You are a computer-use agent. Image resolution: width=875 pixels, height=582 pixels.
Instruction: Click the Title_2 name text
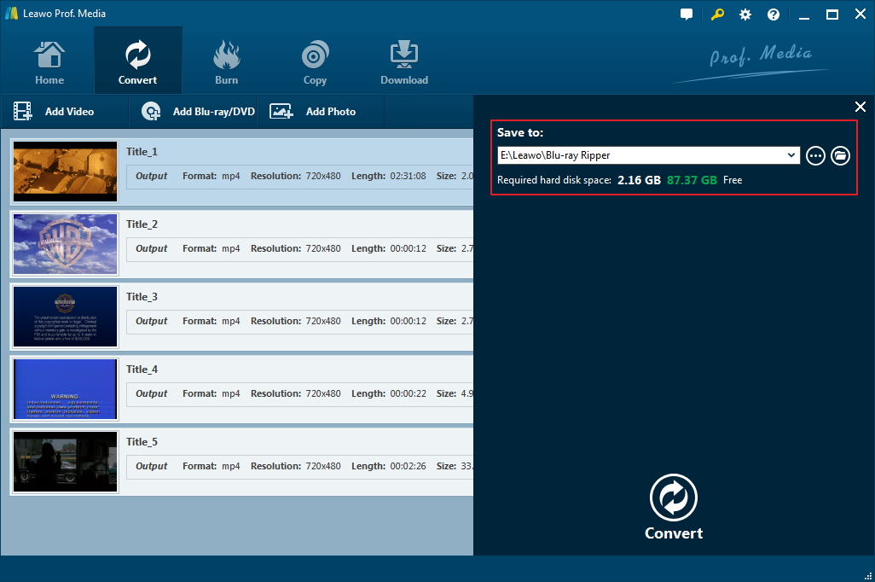coord(142,224)
